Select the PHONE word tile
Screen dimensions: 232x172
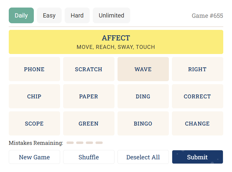click(34, 69)
